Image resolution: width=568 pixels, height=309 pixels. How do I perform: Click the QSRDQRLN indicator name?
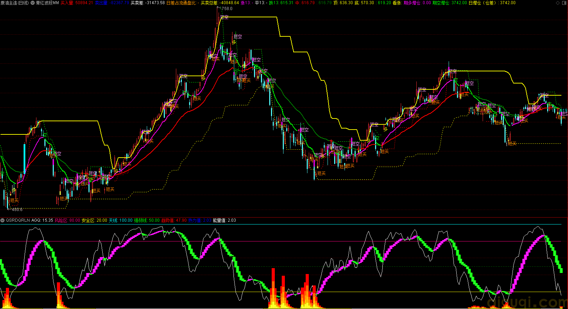18,220
